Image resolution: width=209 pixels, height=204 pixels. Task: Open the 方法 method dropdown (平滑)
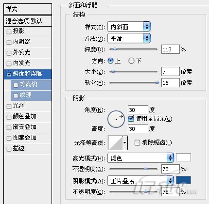pyautogui.click(x=129, y=38)
